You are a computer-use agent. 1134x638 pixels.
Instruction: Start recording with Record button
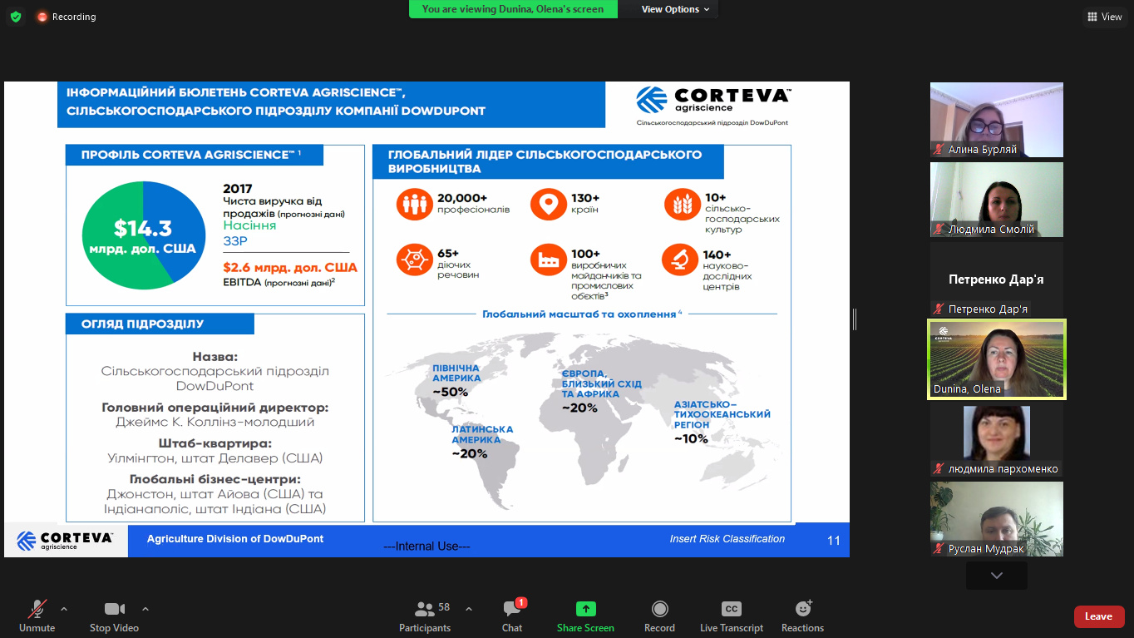[x=659, y=616]
